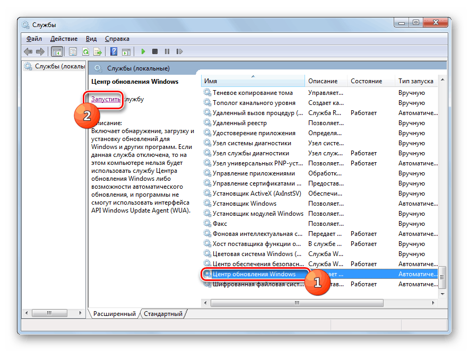Click gear icon beside Установщик модулей Windows

point(207,213)
